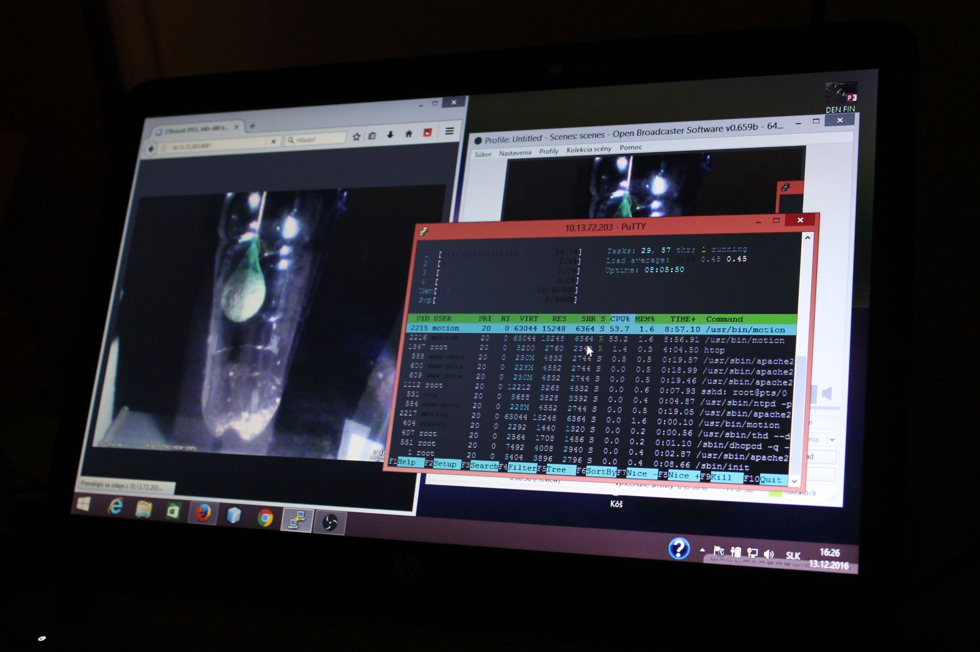Viewport: 980px width, 652px height.
Task: Close the Firefox JPEG image tab
Action: 237,127
